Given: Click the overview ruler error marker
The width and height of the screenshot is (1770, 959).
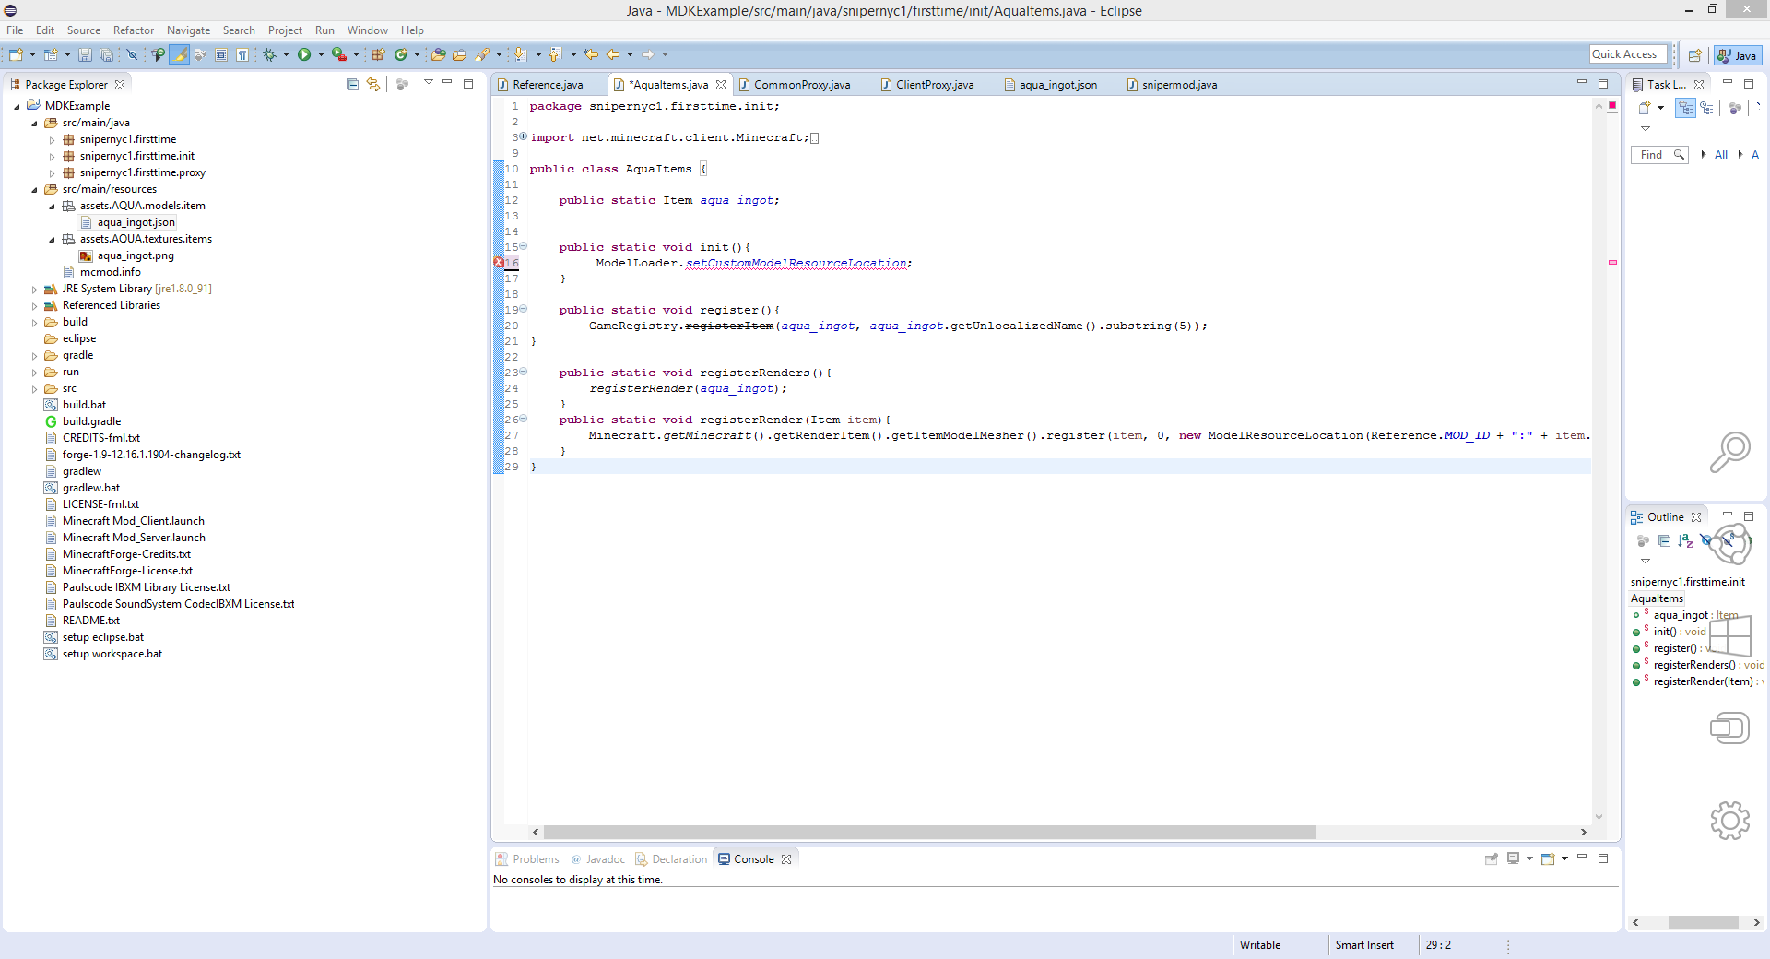Looking at the screenshot, I should (x=1612, y=263).
